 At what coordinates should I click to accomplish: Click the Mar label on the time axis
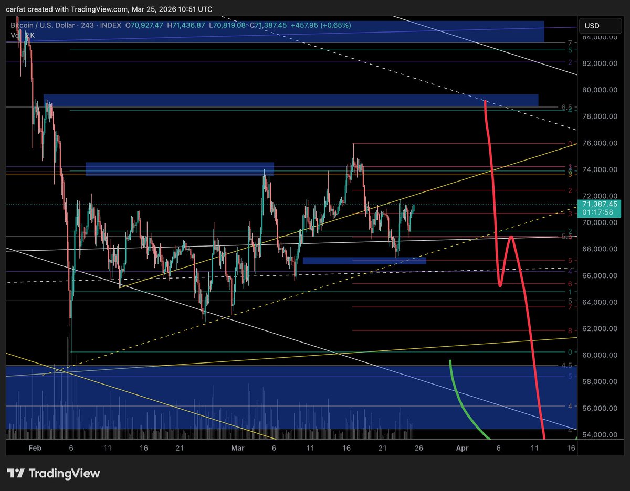click(238, 449)
